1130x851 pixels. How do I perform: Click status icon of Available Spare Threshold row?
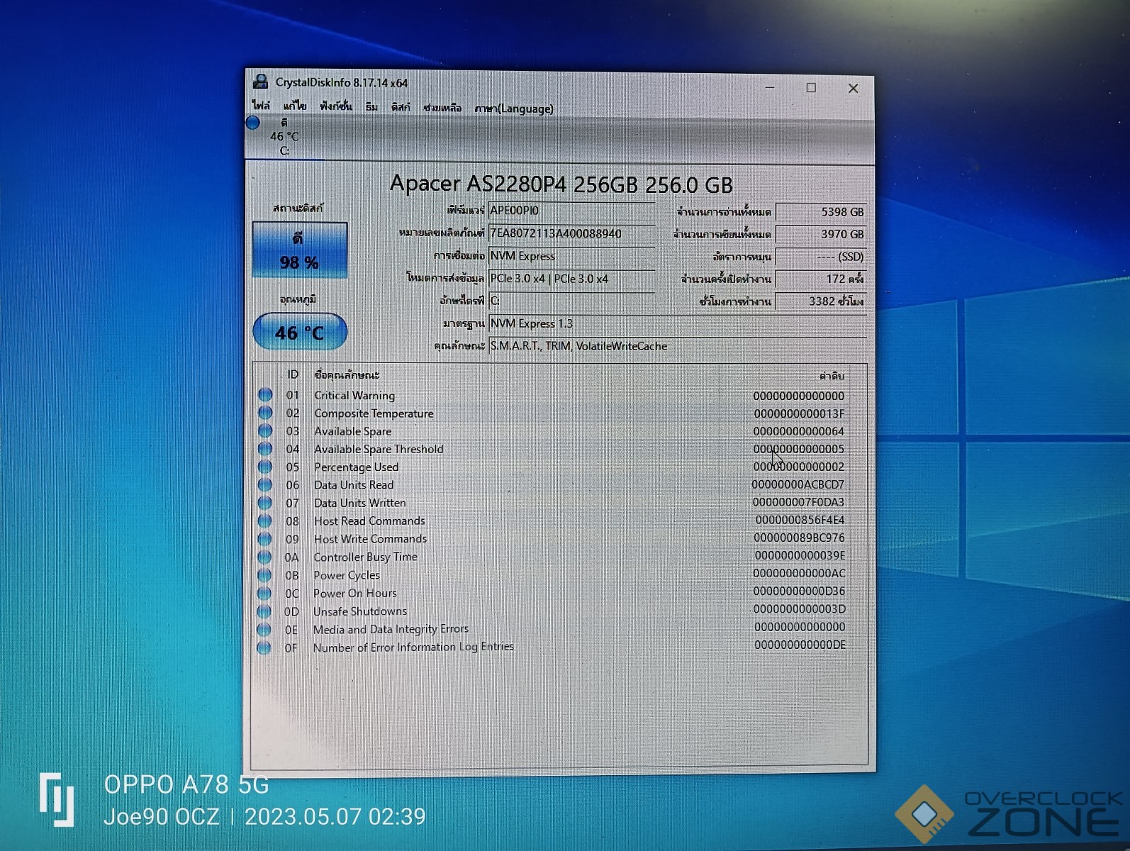pos(265,448)
